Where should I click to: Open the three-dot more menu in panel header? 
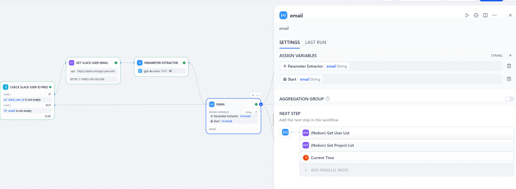pos(494,15)
